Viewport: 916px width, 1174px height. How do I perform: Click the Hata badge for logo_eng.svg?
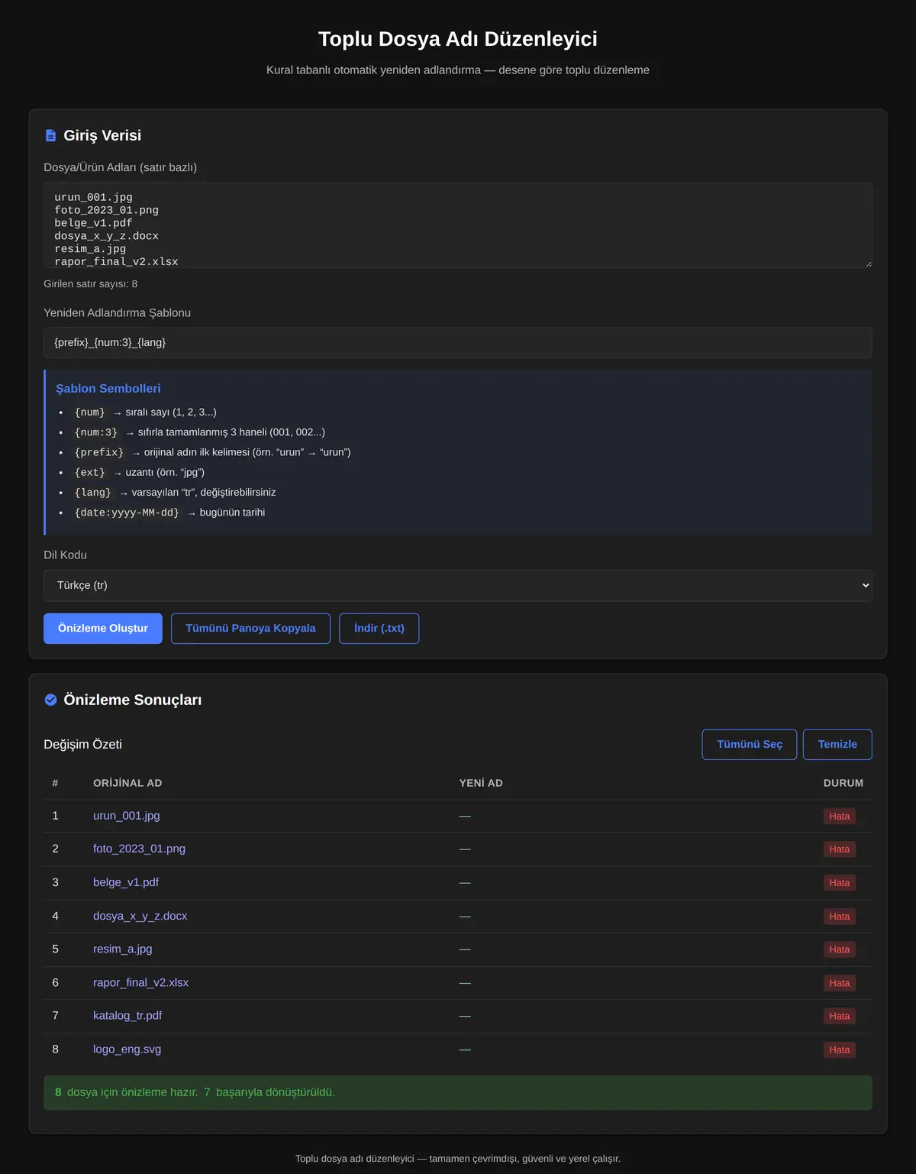(x=840, y=1049)
